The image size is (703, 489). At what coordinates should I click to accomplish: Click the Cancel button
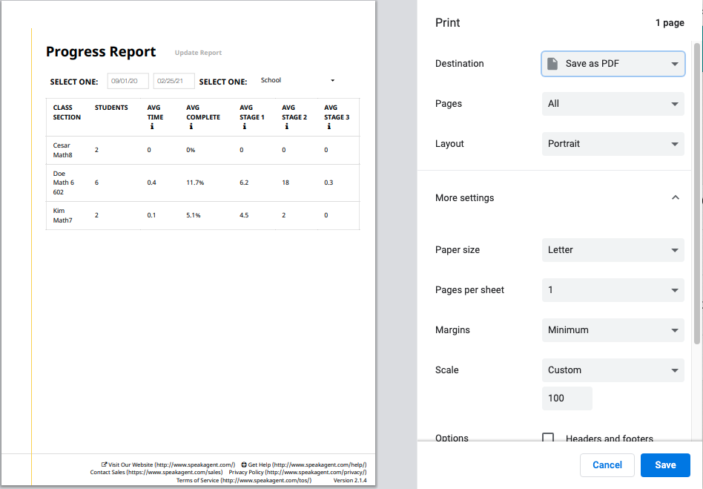click(x=607, y=465)
